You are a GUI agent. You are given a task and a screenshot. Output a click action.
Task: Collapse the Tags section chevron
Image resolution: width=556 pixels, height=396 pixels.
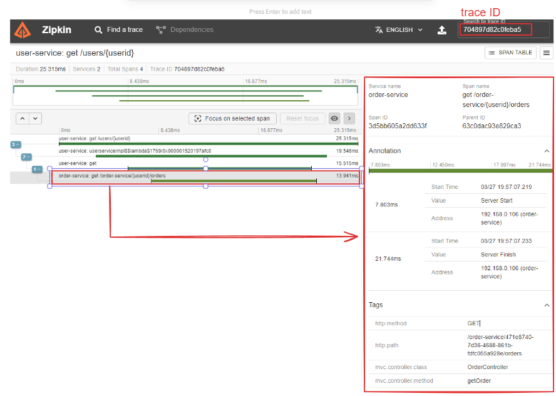[x=547, y=305]
